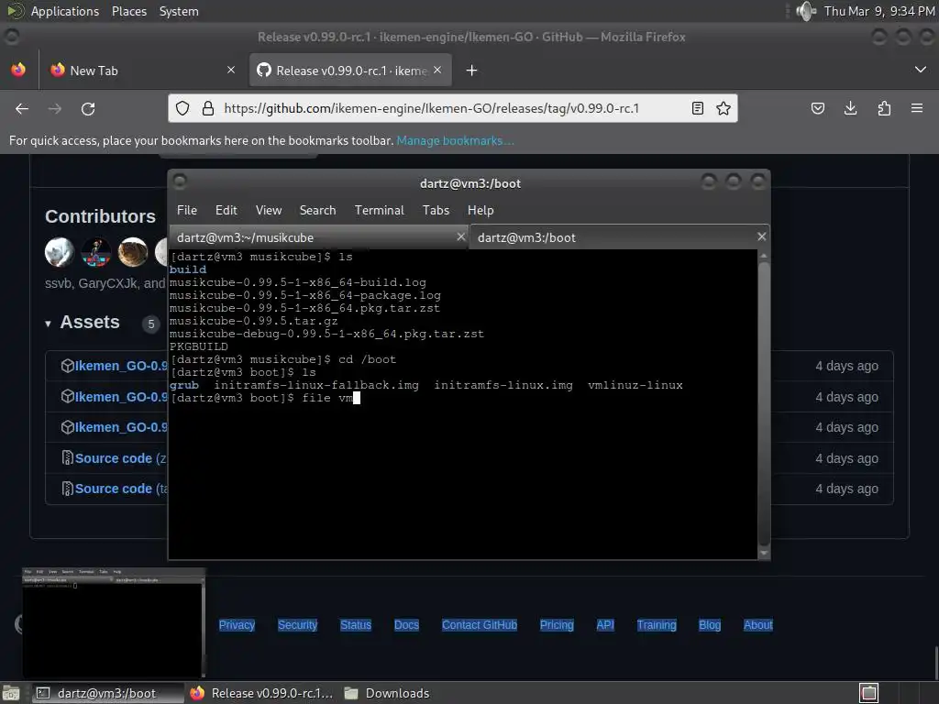Open terminal Terminal menu
This screenshot has height=704, width=939.
coord(379,210)
